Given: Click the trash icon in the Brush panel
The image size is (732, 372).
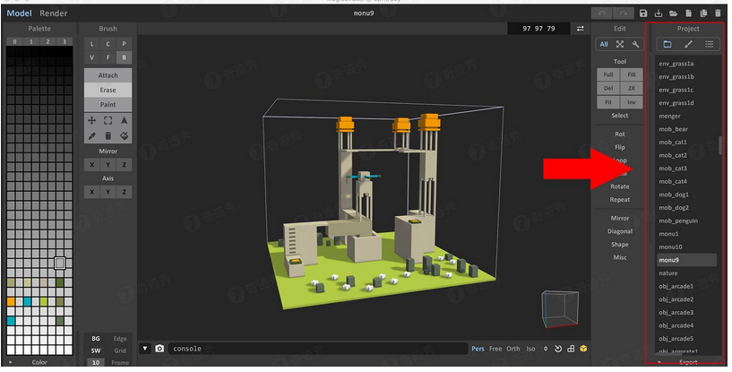Looking at the screenshot, I should [x=108, y=135].
